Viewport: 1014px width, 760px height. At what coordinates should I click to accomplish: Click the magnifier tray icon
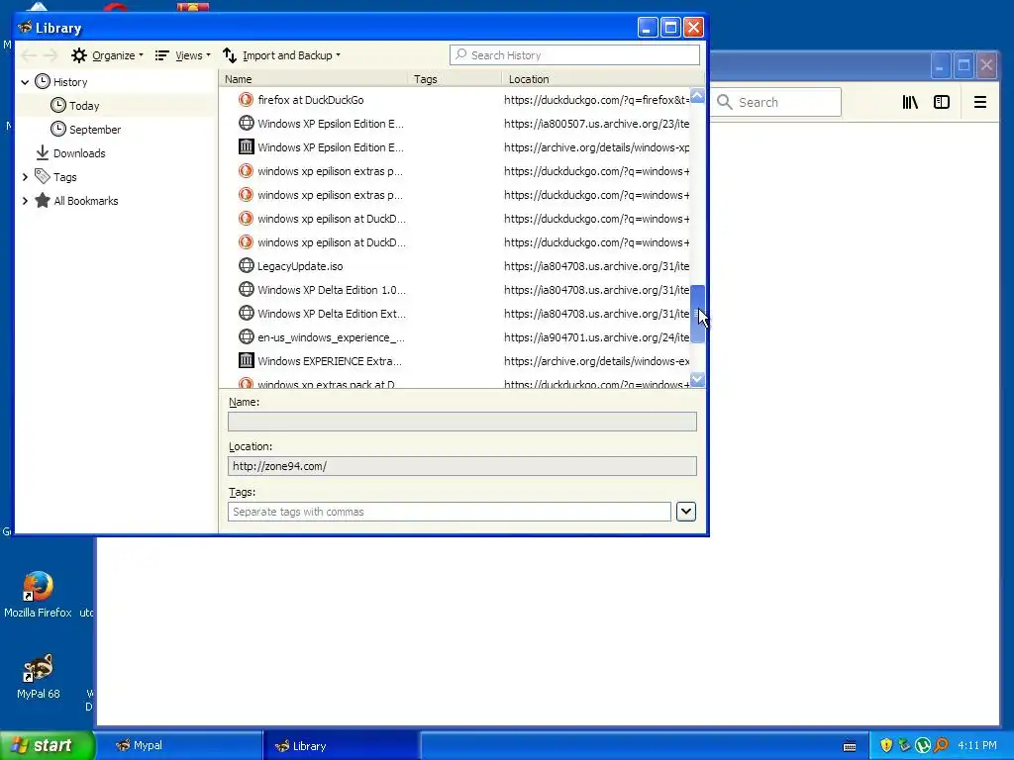[x=941, y=745]
